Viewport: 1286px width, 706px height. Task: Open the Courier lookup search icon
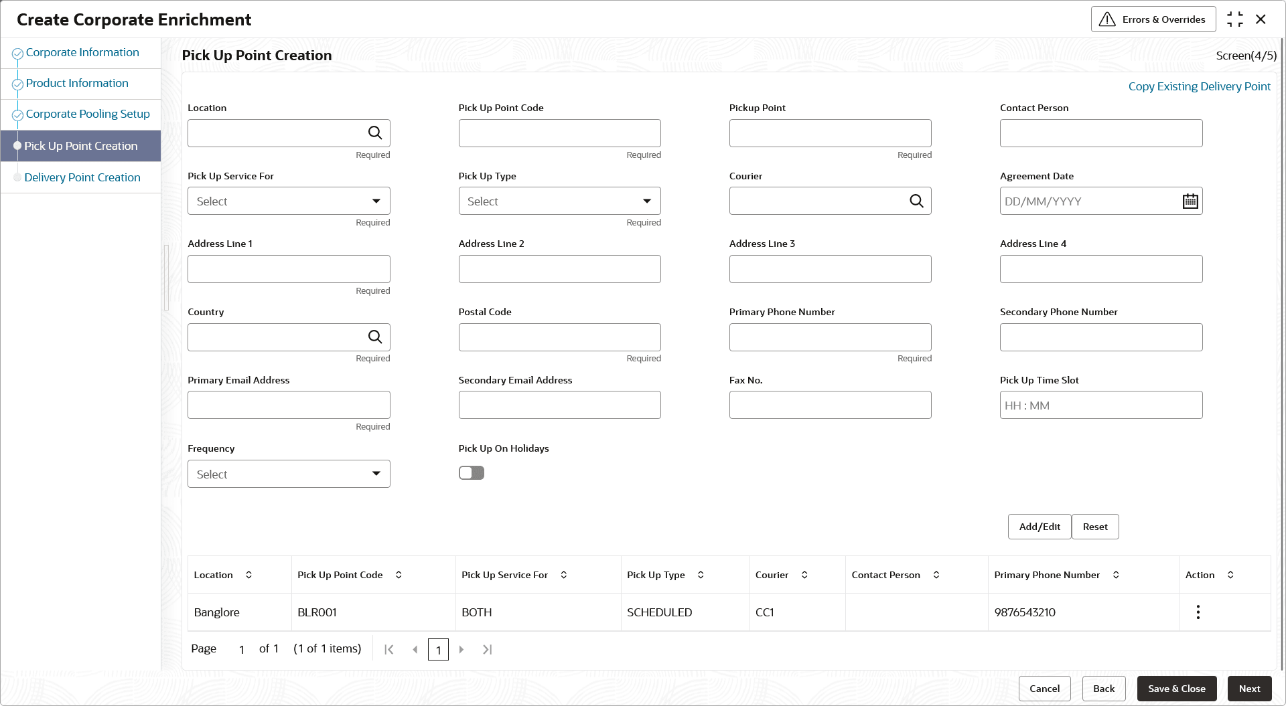point(916,201)
